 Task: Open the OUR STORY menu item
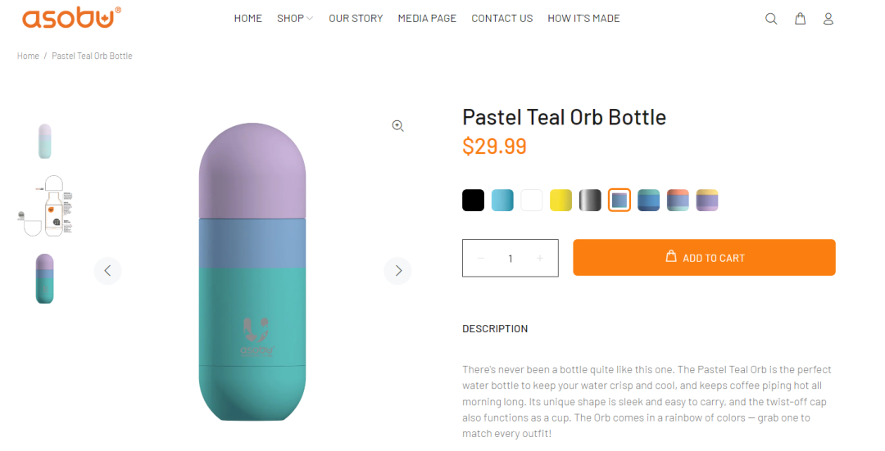tap(356, 18)
